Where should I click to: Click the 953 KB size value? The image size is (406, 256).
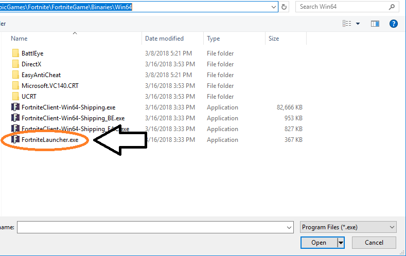(x=293, y=118)
